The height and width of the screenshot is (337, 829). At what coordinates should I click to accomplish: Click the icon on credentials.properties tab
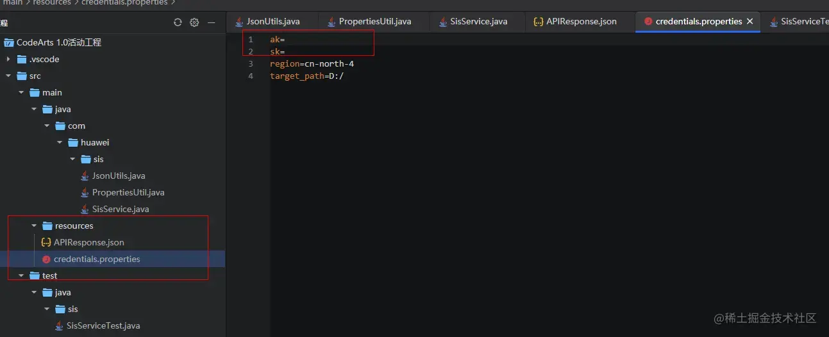point(648,22)
